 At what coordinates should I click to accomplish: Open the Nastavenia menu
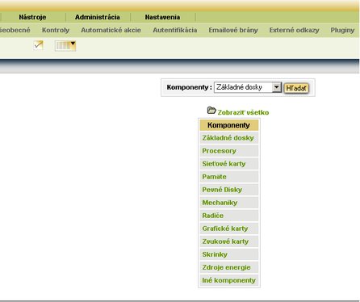[x=162, y=17]
